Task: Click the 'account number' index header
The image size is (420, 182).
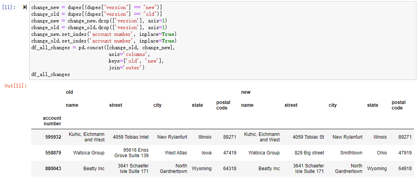Action: pyautogui.click(x=52, y=121)
